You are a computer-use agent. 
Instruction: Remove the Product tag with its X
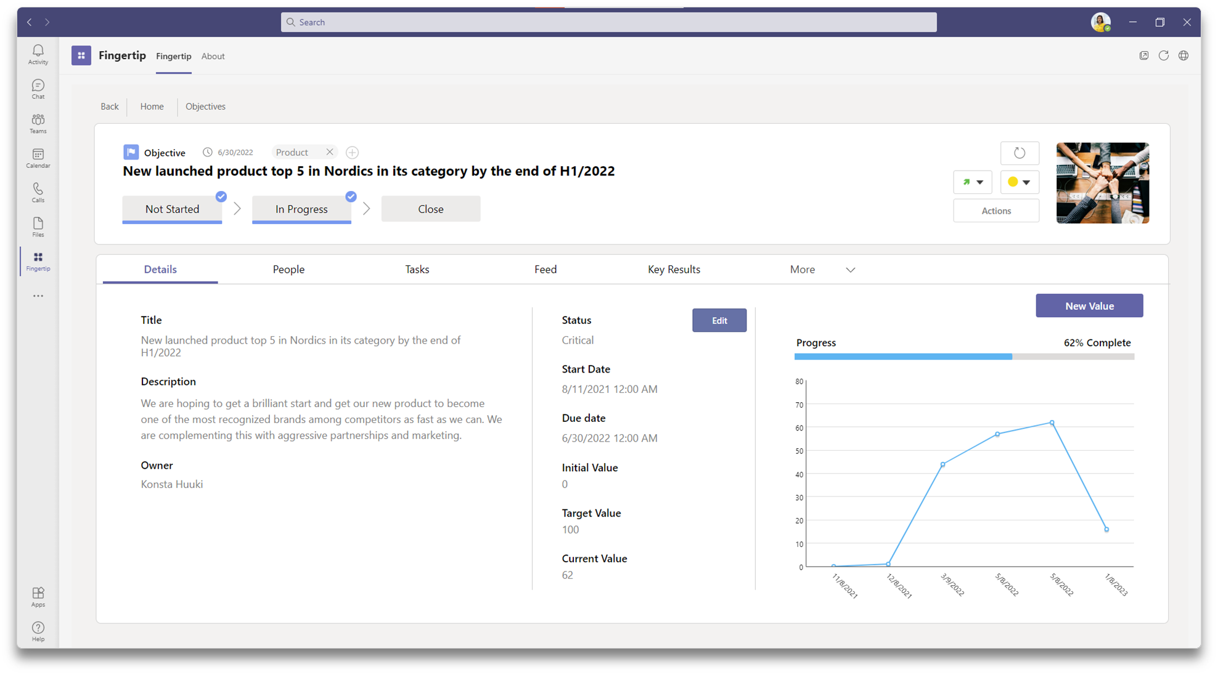(330, 152)
